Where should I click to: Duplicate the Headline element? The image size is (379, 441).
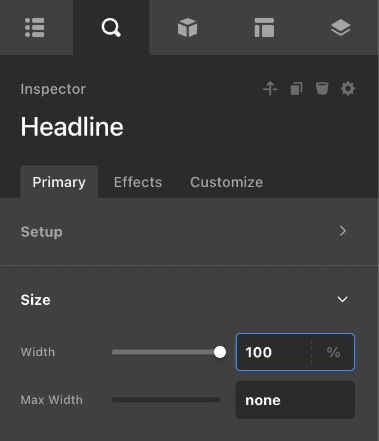pos(297,89)
